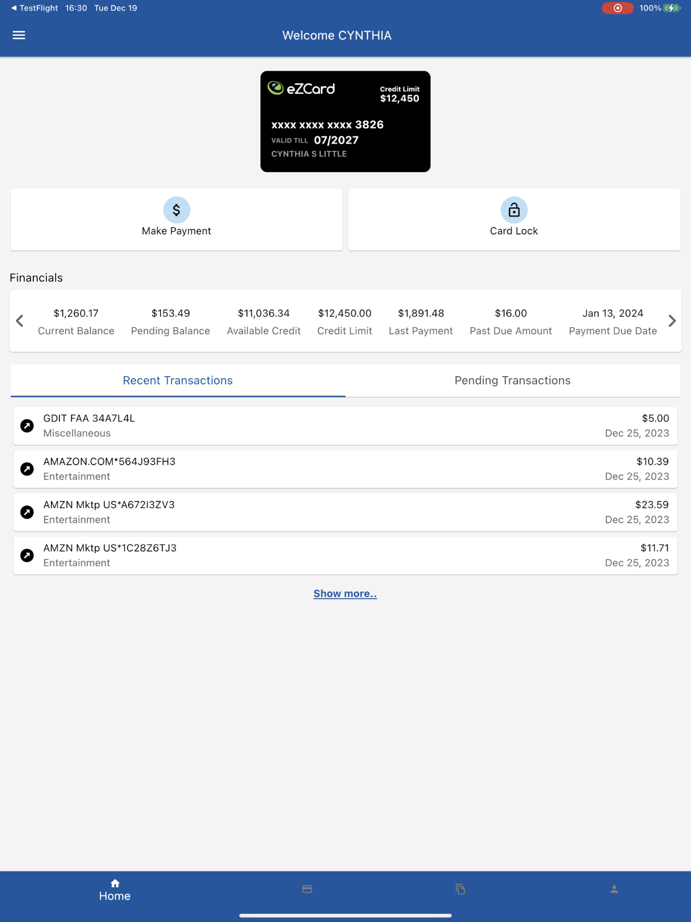Screen dimensions: 691x922
Task: Select the Last Payment $1,891.48 value
Action: coord(421,313)
